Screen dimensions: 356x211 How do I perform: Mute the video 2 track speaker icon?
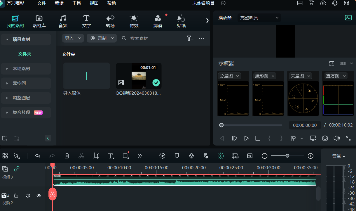pos(28,196)
